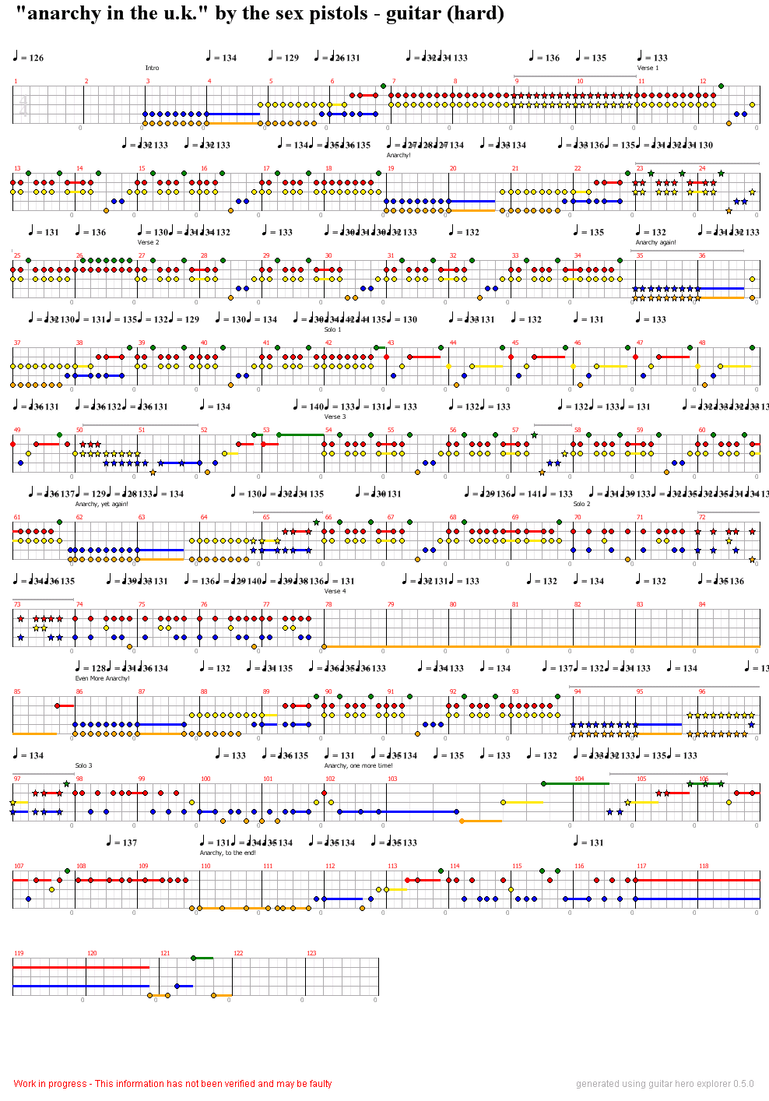The height and width of the screenshot is (1101, 769).
Task: Select the "Solo 2" section label
Action: [x=581, y=505]
